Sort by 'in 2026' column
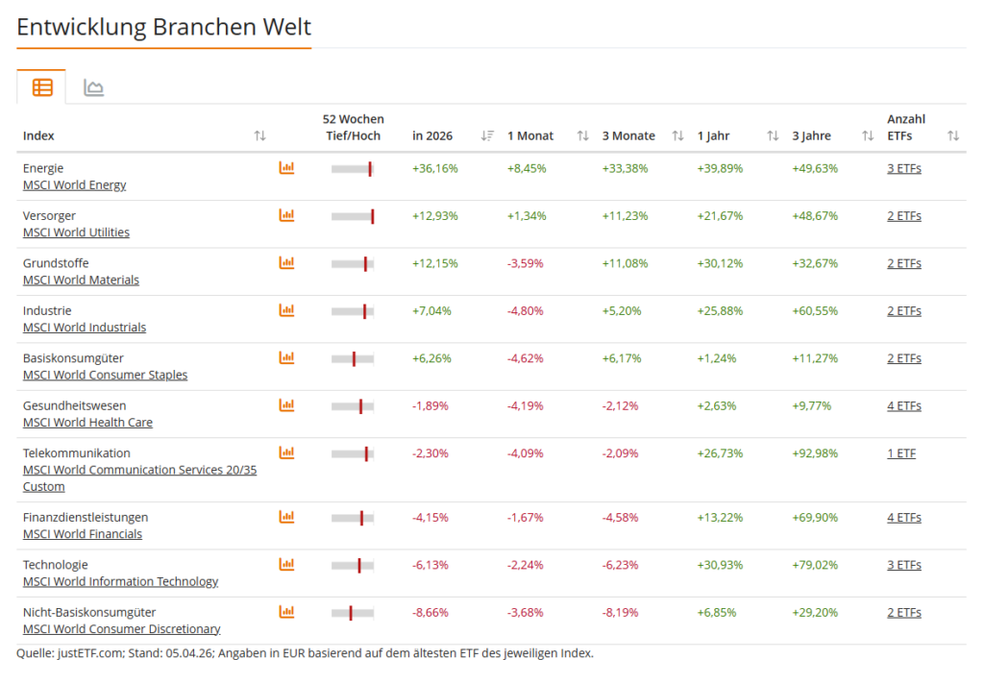Image resolution: width=984 pixels, height=684 pixels. click(x=487, y=136)
